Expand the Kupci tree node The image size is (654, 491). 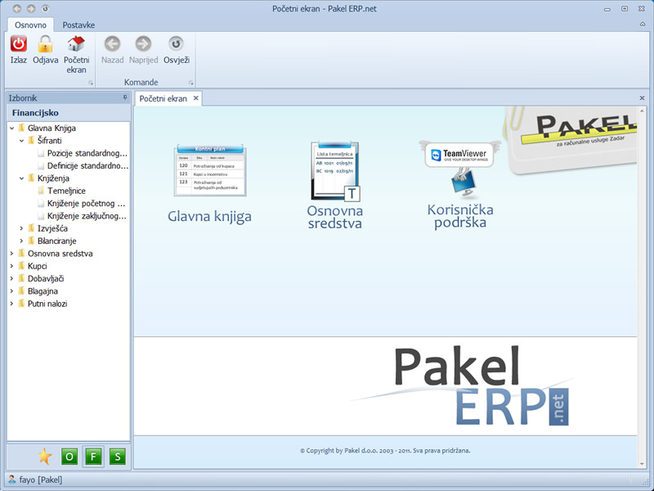(x=11, y=266)
